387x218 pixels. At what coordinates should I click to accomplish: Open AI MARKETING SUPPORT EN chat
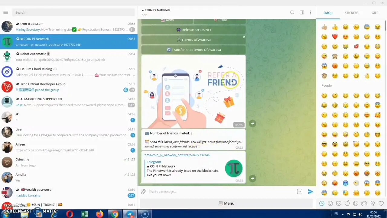(69, 102)
